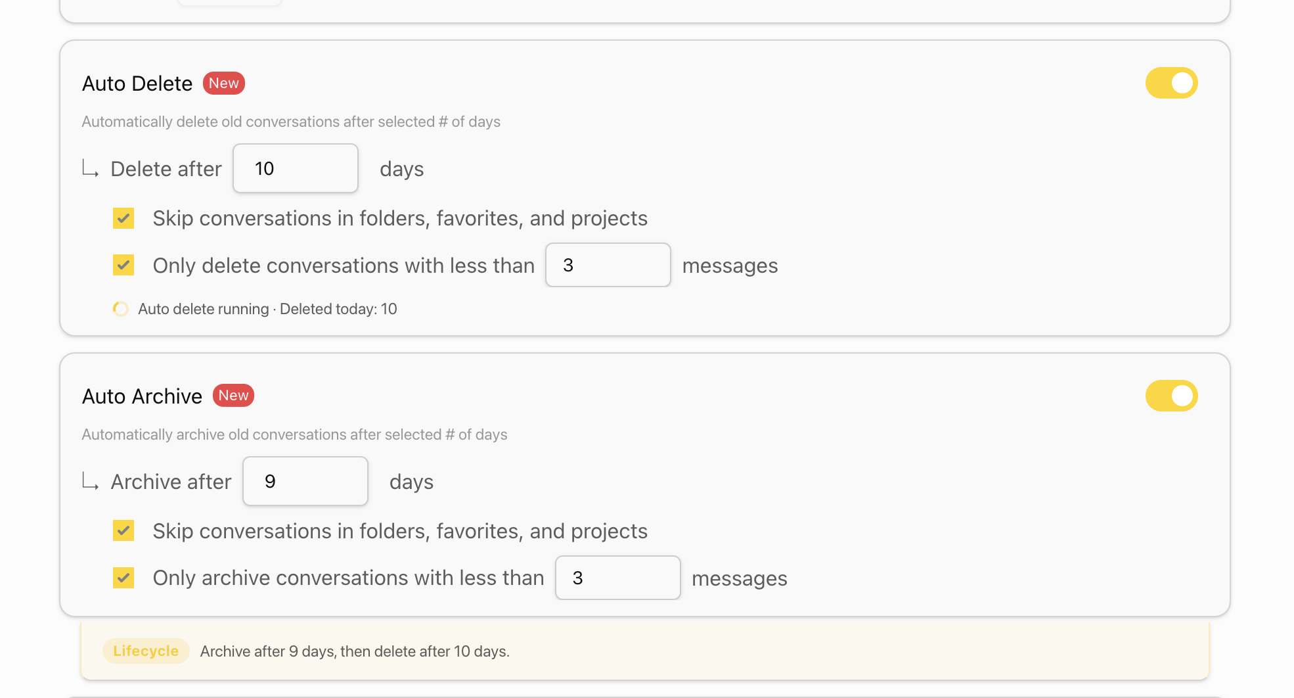Screen dimensions: 1294x698
Task: Click the Lifecycle tag label
Action: click(146, 651)
